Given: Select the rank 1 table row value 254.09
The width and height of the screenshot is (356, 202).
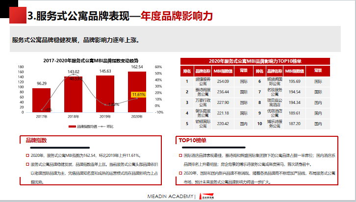Looking at the screenshot, I should pyautogui.click(x=223, y=81).
